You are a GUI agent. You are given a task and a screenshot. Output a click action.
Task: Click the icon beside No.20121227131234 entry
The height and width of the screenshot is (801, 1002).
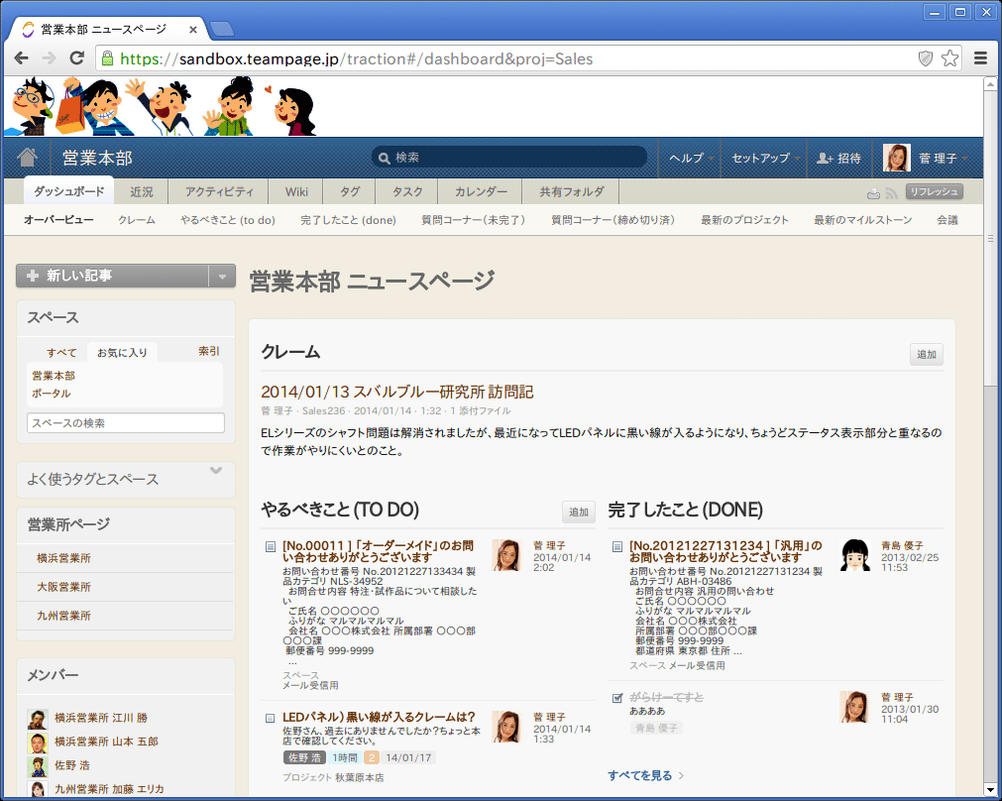617,546
